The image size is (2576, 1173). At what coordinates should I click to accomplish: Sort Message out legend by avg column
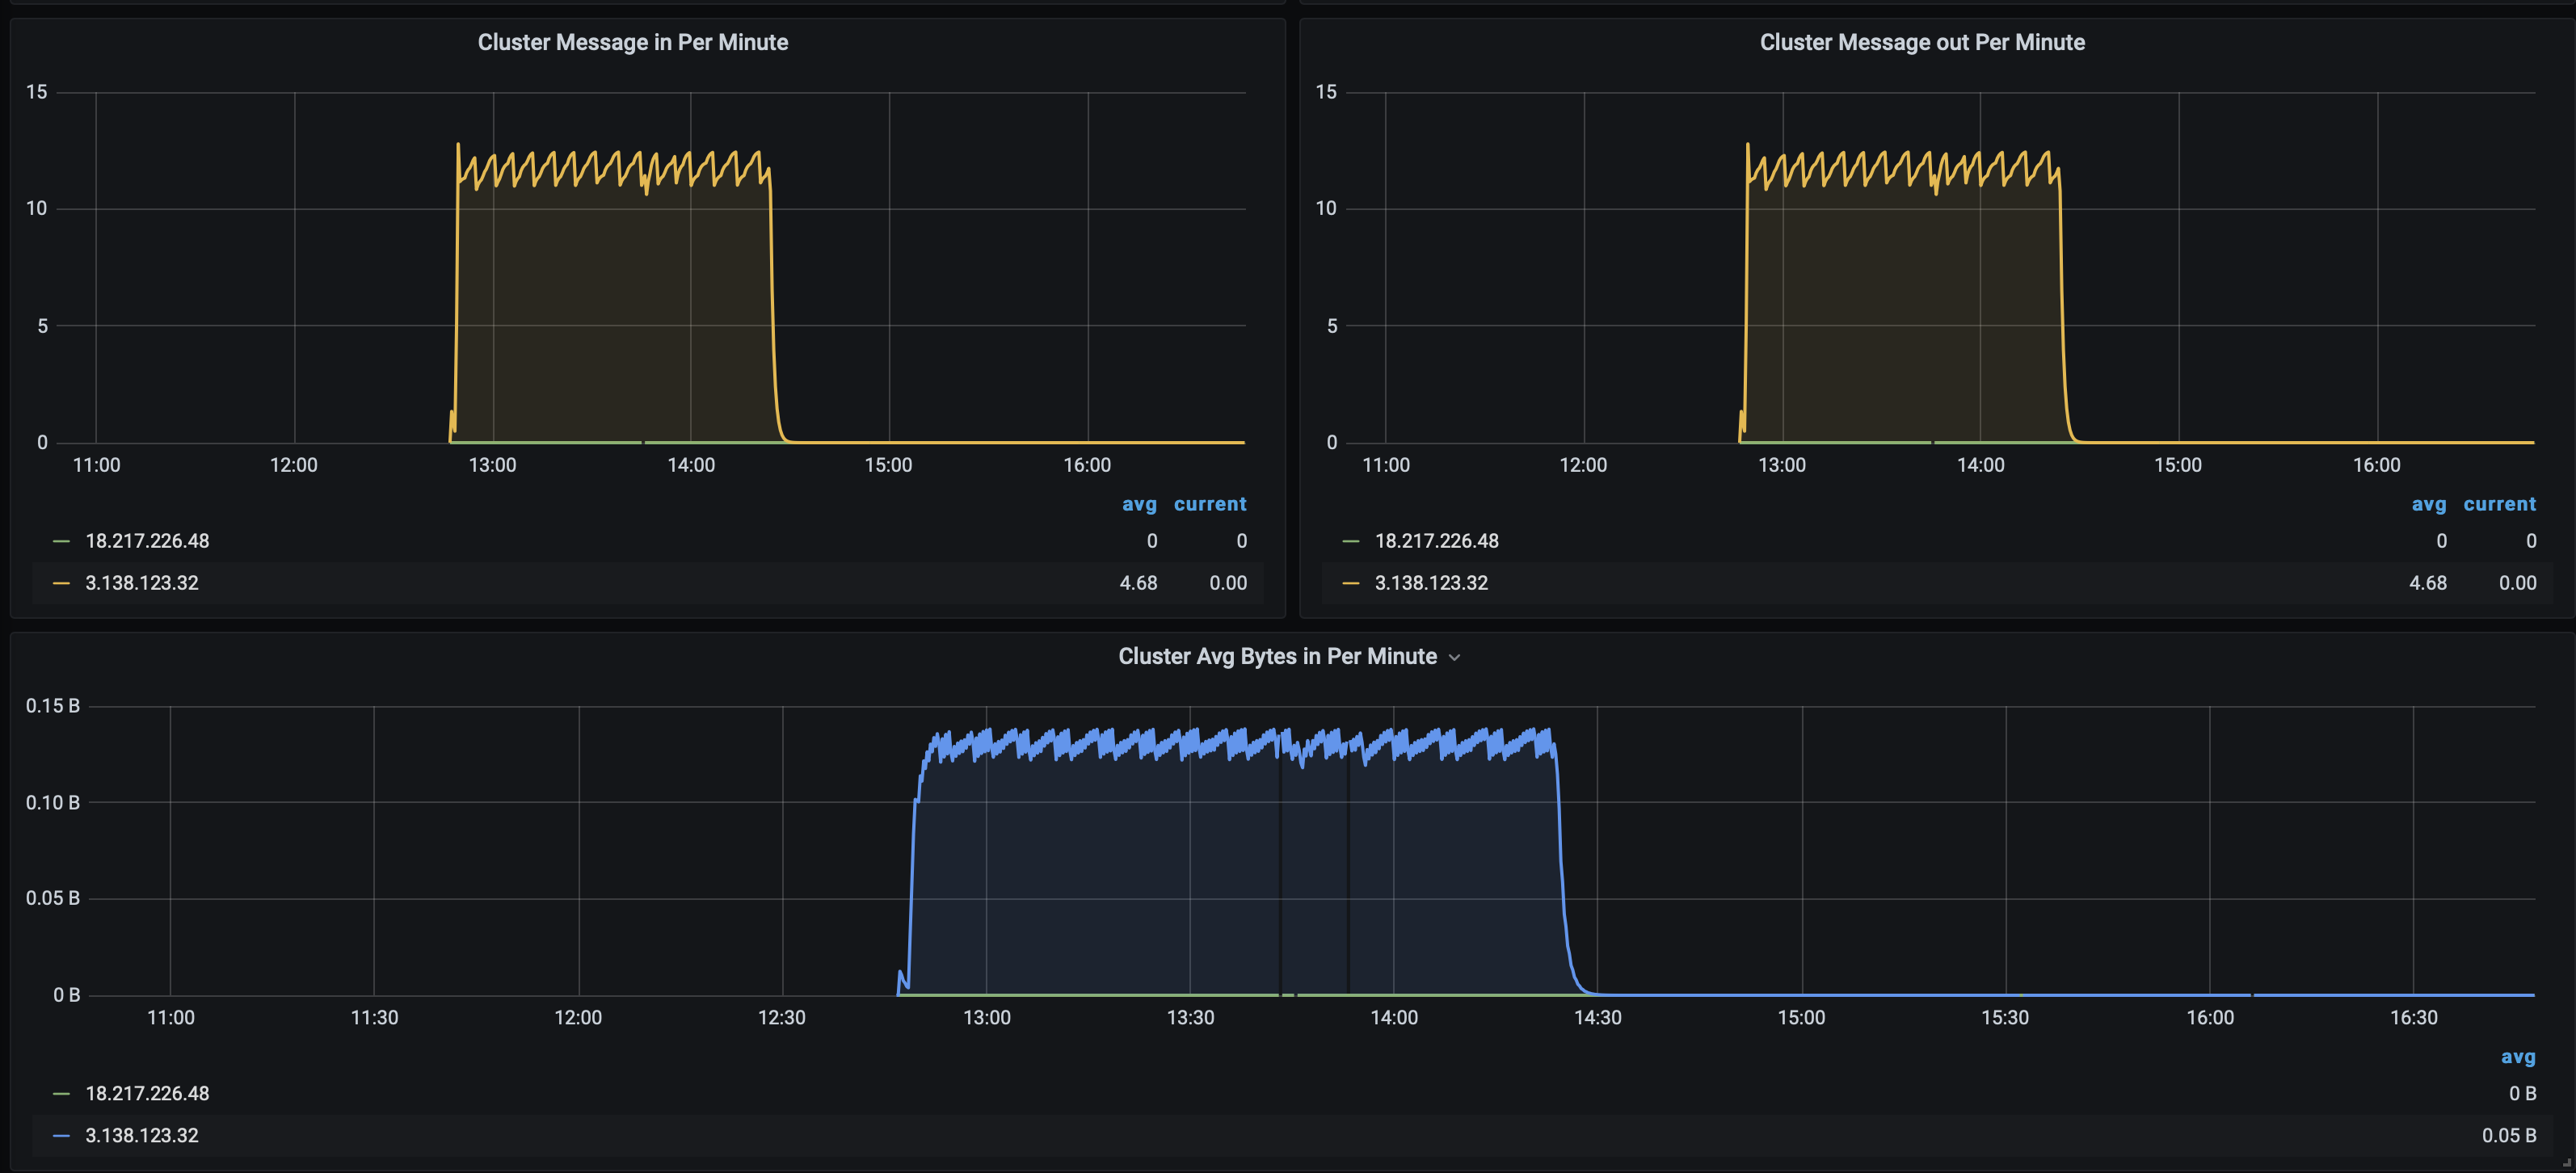coord(2428,504)
